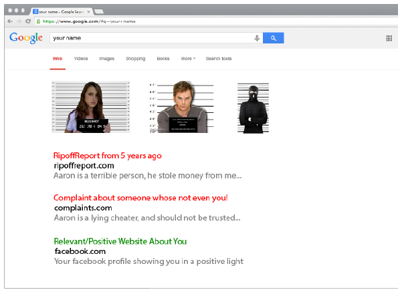Image resolution: width=398 pixels, height=292 pixels.
Task: Click the browser forward arrow
Action: coord(19,21)
